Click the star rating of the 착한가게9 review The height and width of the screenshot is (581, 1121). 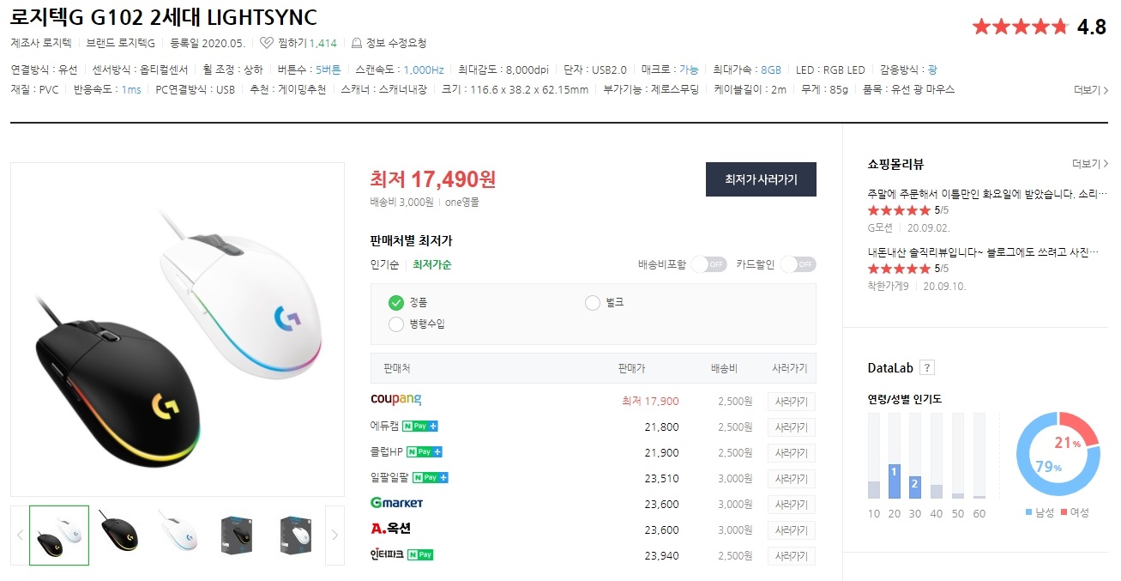899,269
